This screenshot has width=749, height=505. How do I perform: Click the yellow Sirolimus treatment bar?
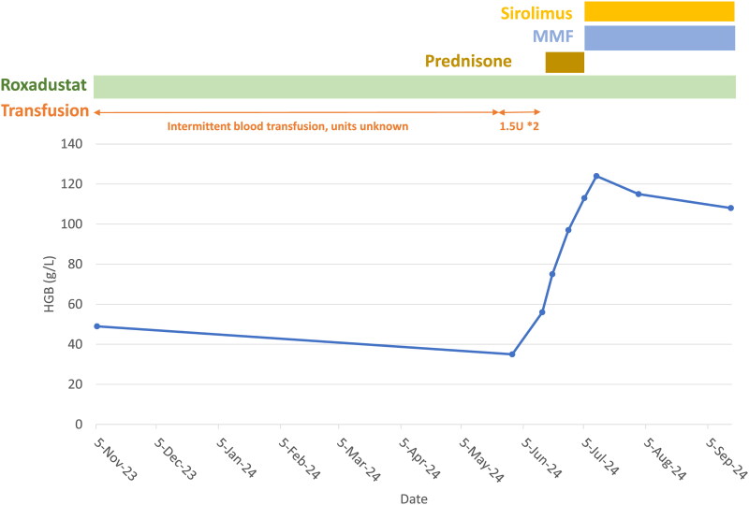click(x=659, y=12)
